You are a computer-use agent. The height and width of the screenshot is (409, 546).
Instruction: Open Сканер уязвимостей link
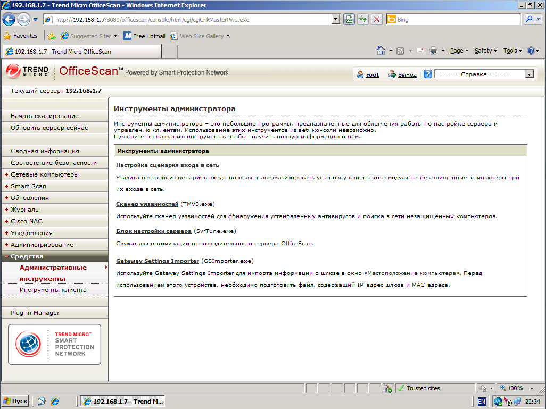(147, 204)
